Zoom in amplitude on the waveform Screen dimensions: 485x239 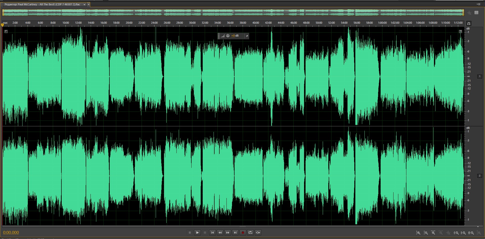pos(418,233)
